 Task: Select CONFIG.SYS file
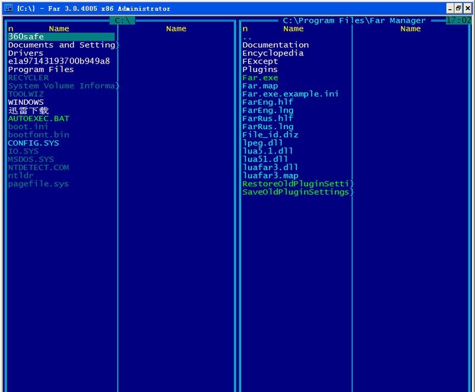[x=33, y=143]
